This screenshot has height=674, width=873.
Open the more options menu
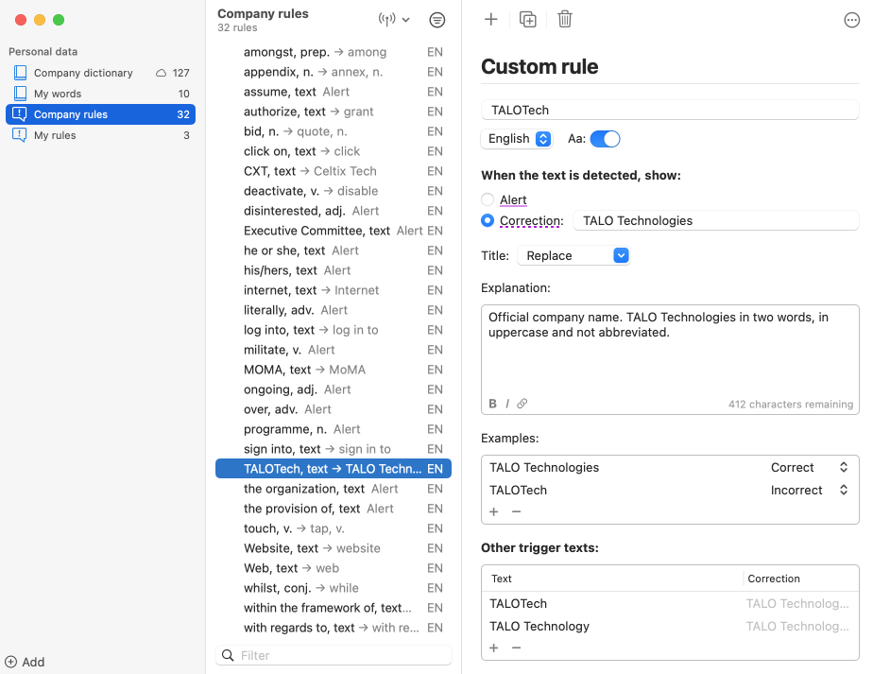(851, 19)
